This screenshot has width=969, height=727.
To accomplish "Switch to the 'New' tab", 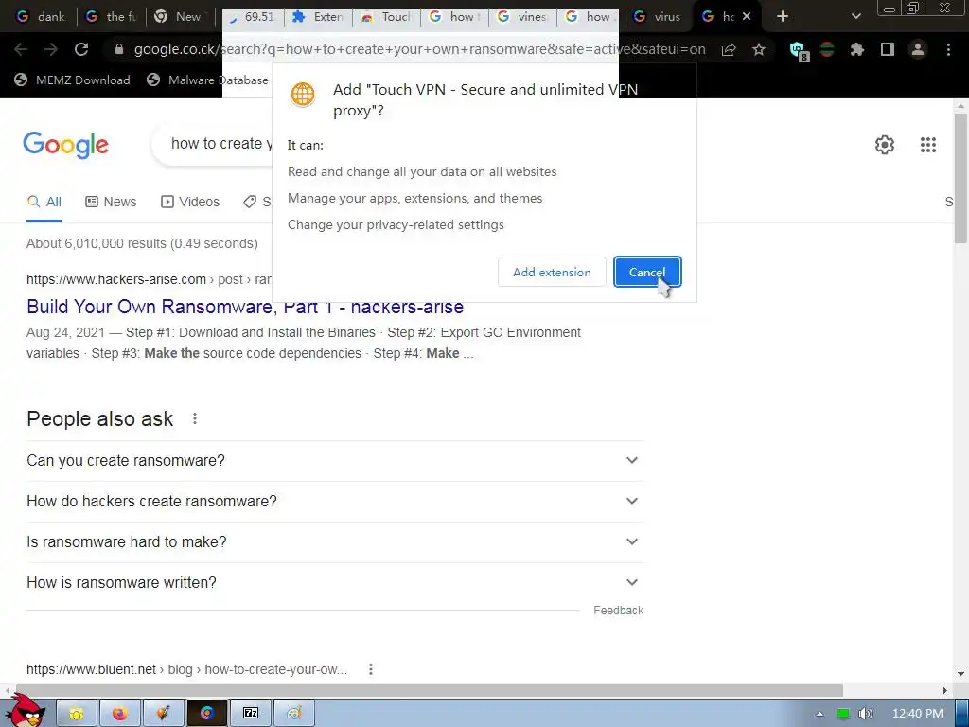I will tap(181, 17).
